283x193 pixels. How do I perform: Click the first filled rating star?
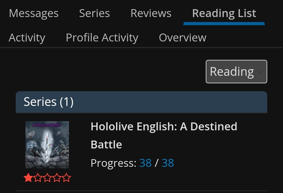[x=28, y=178]
